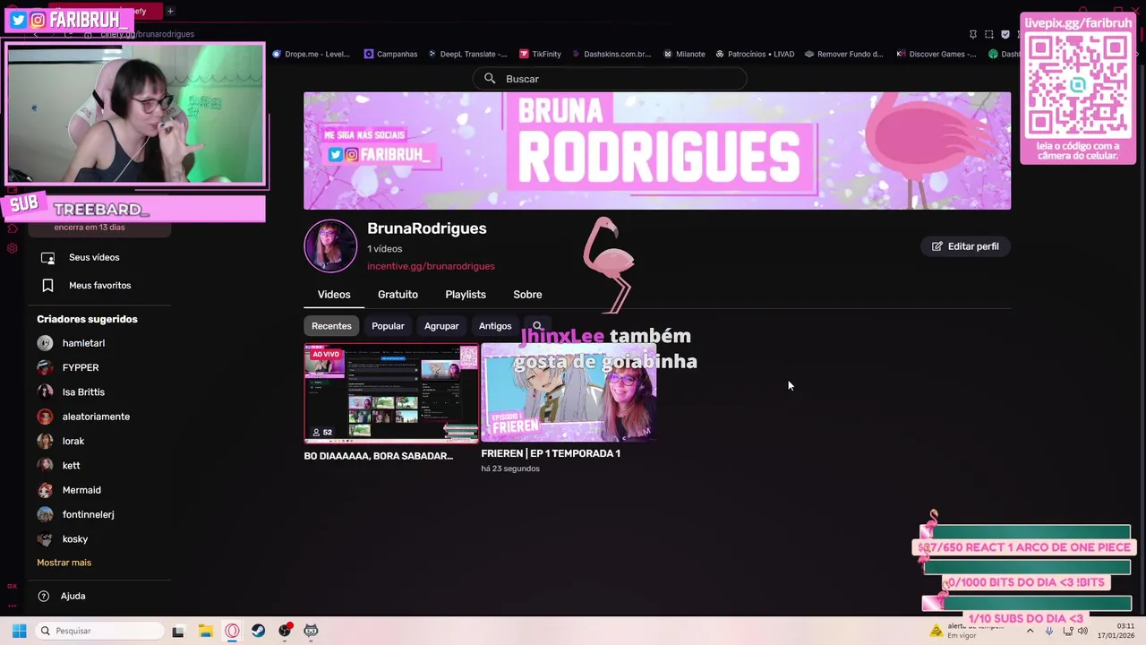Open the cat-face app on taskbar
Viewport: 1146px width, 645px height.
[x=311, y=631]
